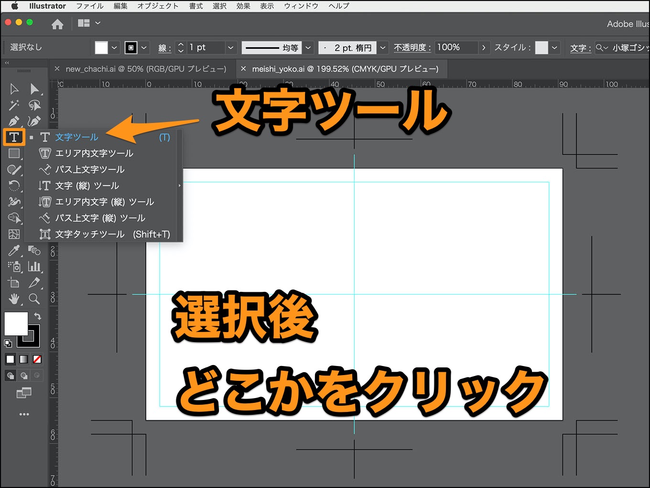The width and height of the screenshot is (650, 488).
Task: Enable Draw Inside mode
Action: click(37, 376)
